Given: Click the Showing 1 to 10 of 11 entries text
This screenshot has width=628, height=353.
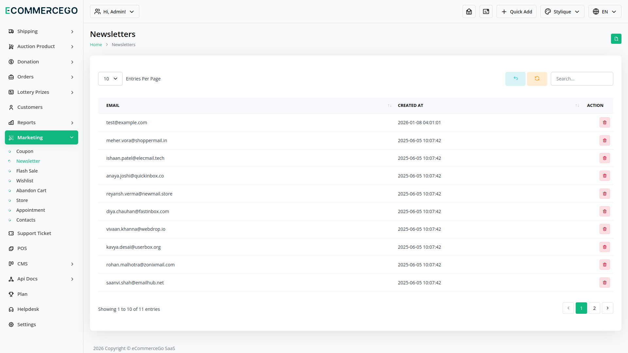Looking at the screenshot, I should (x=129, y=309).
